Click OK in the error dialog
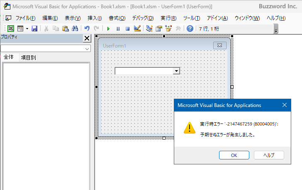The height and width of the screenshot is (190, 302). pos(234,155)
